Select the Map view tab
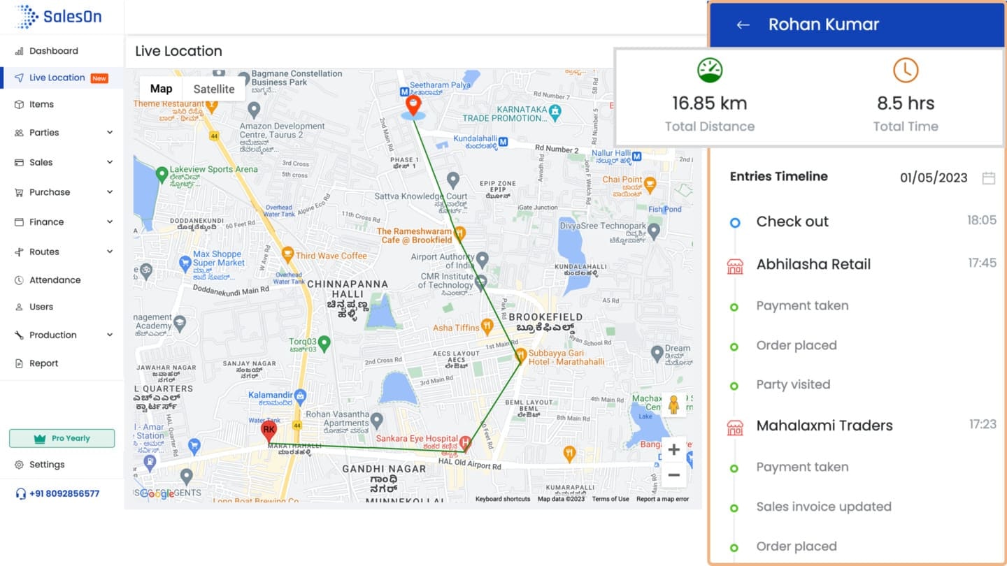1007x566 pixels. (x=161, y=89)
